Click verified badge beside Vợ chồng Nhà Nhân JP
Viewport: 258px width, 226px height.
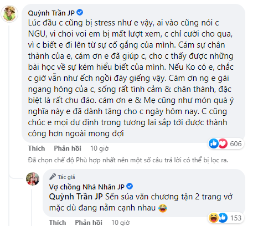tap(130, 186)
